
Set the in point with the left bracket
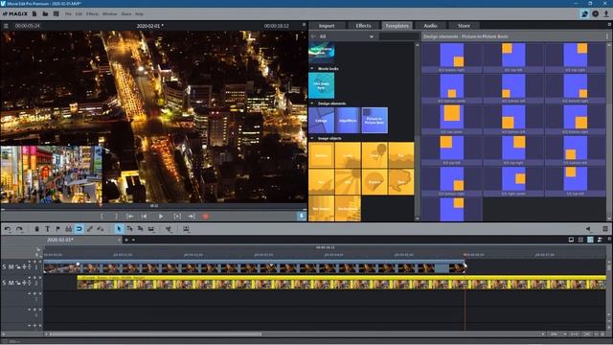102,216
